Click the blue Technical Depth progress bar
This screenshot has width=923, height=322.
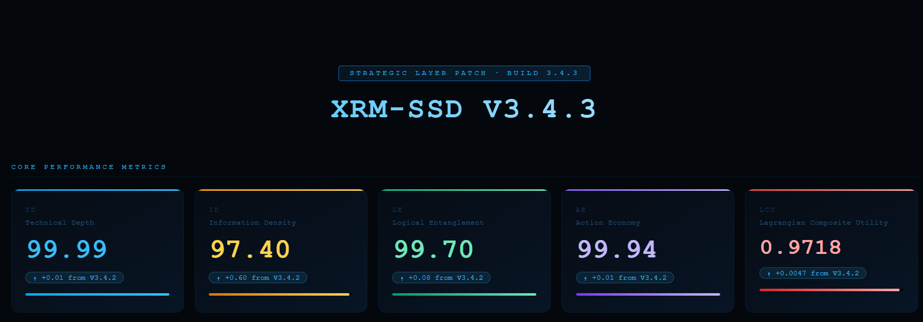[x=97, y=294]
